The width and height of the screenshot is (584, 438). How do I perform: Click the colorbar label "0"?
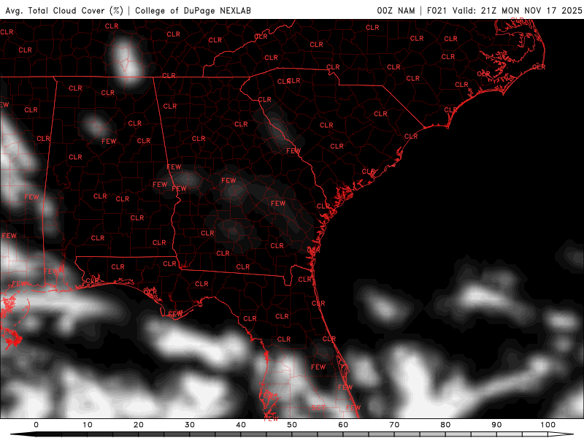[36, 425]
